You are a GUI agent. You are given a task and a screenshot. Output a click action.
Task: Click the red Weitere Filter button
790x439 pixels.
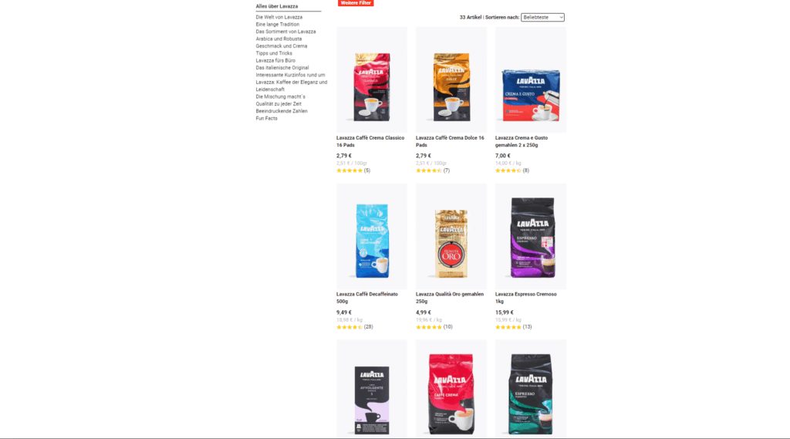pyautogui.click(x=356, y=3)
